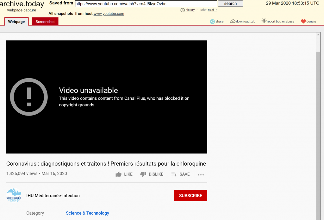This screenshot has width=324, height=220.
Task: Click the prior snapshot text
Action: click(202, 10)
